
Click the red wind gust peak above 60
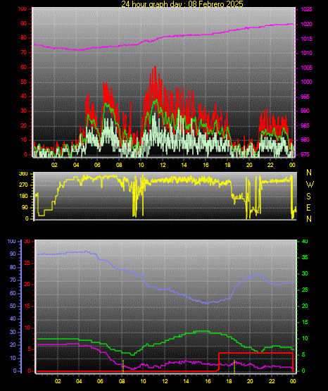pos(155,68)
